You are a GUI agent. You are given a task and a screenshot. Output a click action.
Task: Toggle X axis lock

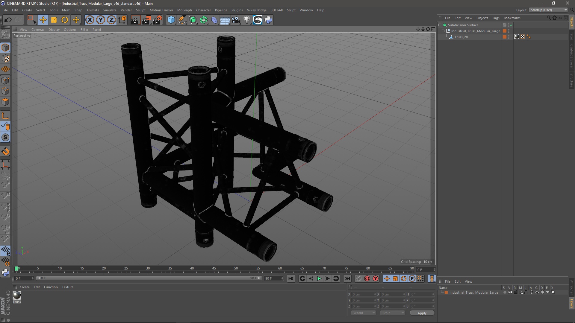[90, 20]
